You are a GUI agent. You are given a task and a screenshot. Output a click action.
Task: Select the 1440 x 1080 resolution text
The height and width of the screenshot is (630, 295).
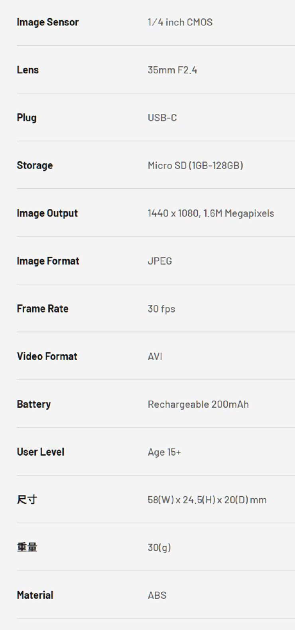click(x=173, y=213)
